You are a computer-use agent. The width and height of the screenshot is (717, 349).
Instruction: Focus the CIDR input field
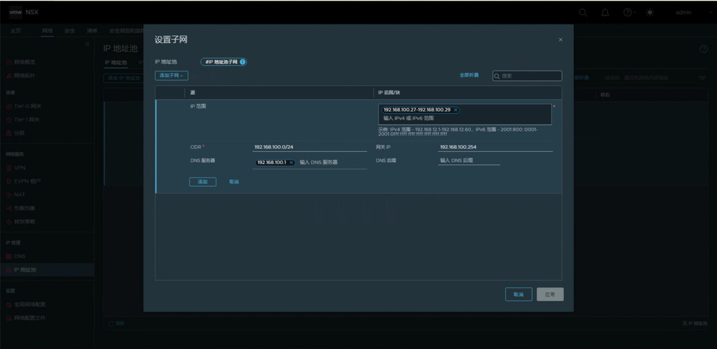(x=310, y=147)
